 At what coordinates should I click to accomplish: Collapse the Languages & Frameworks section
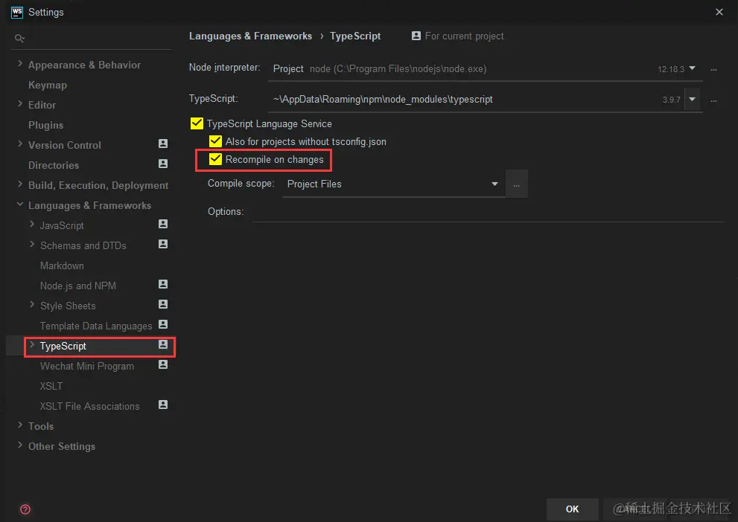pyautogui.click(x=20, y=204)
